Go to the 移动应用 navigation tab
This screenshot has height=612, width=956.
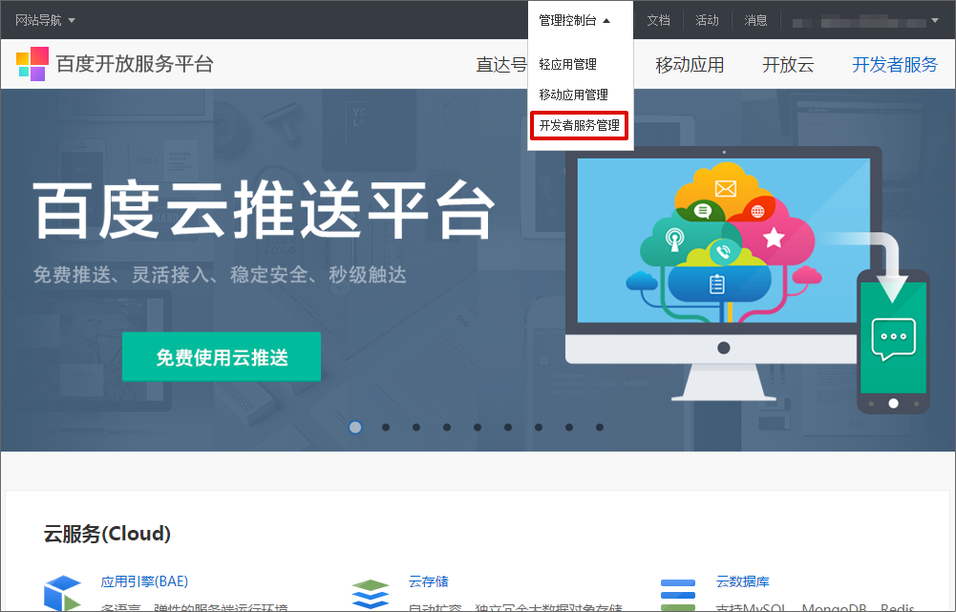690,65
